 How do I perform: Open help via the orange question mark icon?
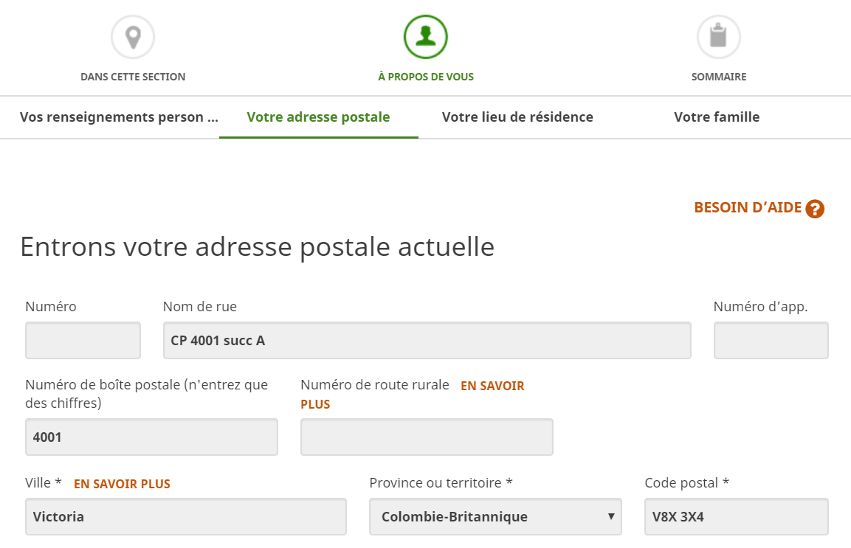[x=814, y=209]
